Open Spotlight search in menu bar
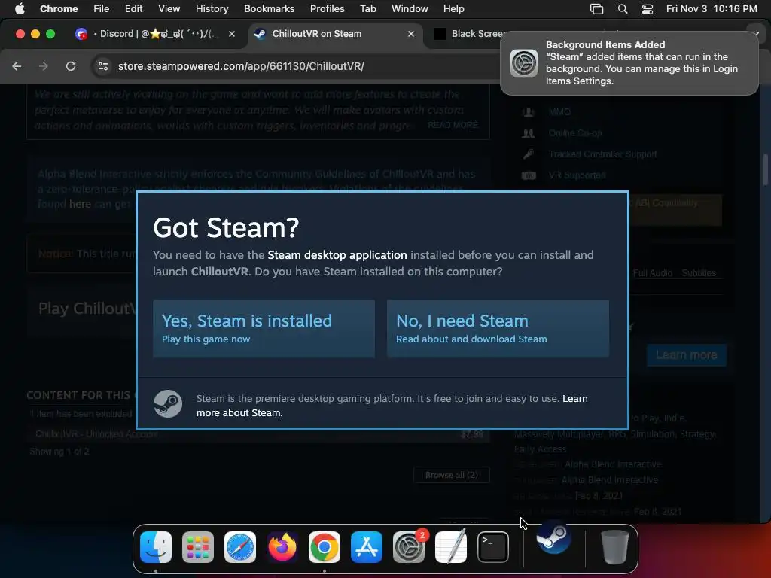 [x=623, y=8]
